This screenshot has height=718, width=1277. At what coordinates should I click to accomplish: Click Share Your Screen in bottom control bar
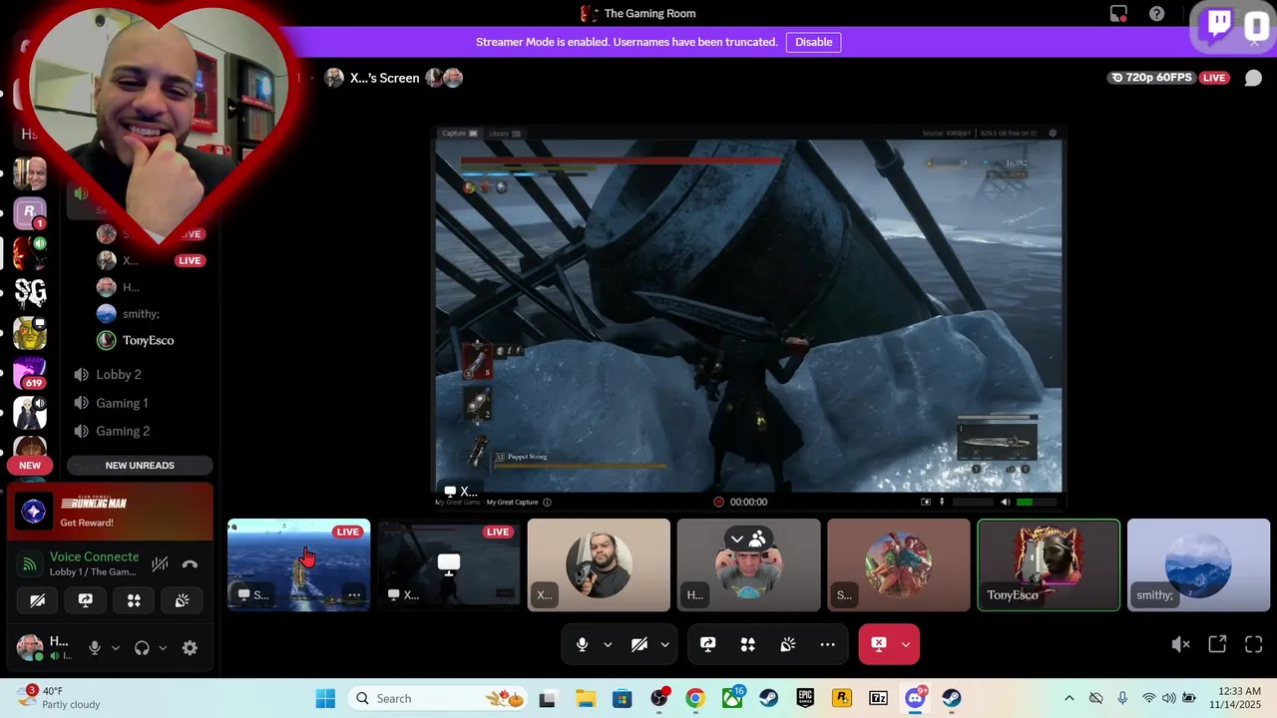pos(707,644)
